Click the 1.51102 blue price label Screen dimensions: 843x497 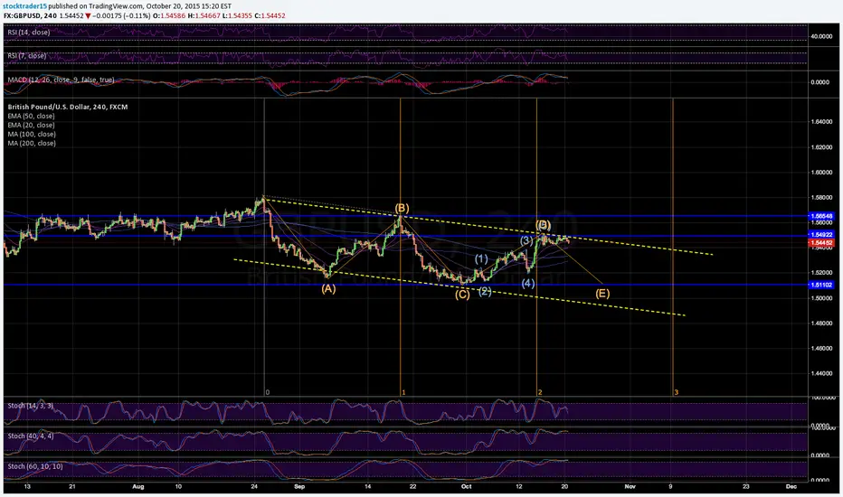click(821, 285)
